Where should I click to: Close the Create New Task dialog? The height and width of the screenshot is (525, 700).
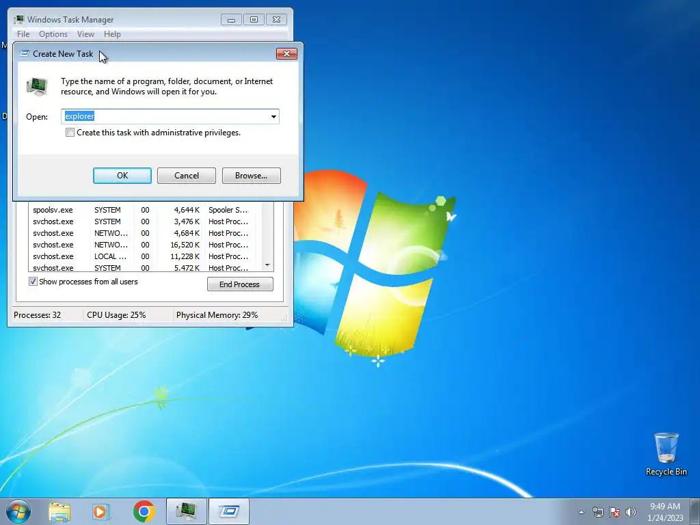[x=286, y=53]
